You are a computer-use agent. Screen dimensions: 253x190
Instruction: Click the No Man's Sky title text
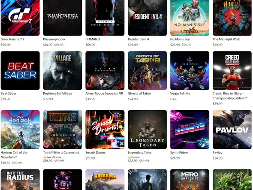tap(180, 39)
